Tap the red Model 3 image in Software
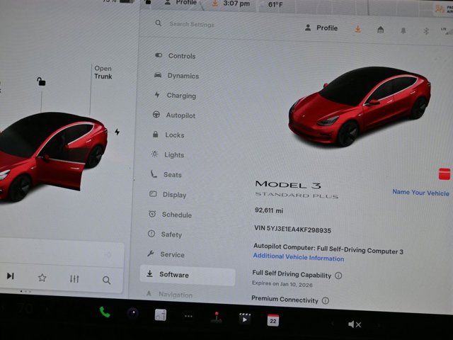453x340 pixels. tap(360, 106)
